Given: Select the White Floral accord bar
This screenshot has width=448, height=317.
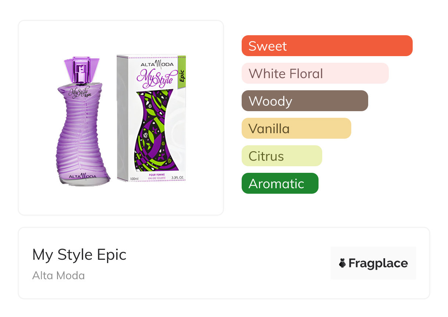Looking at the screenshot, I should click(315, 73).
